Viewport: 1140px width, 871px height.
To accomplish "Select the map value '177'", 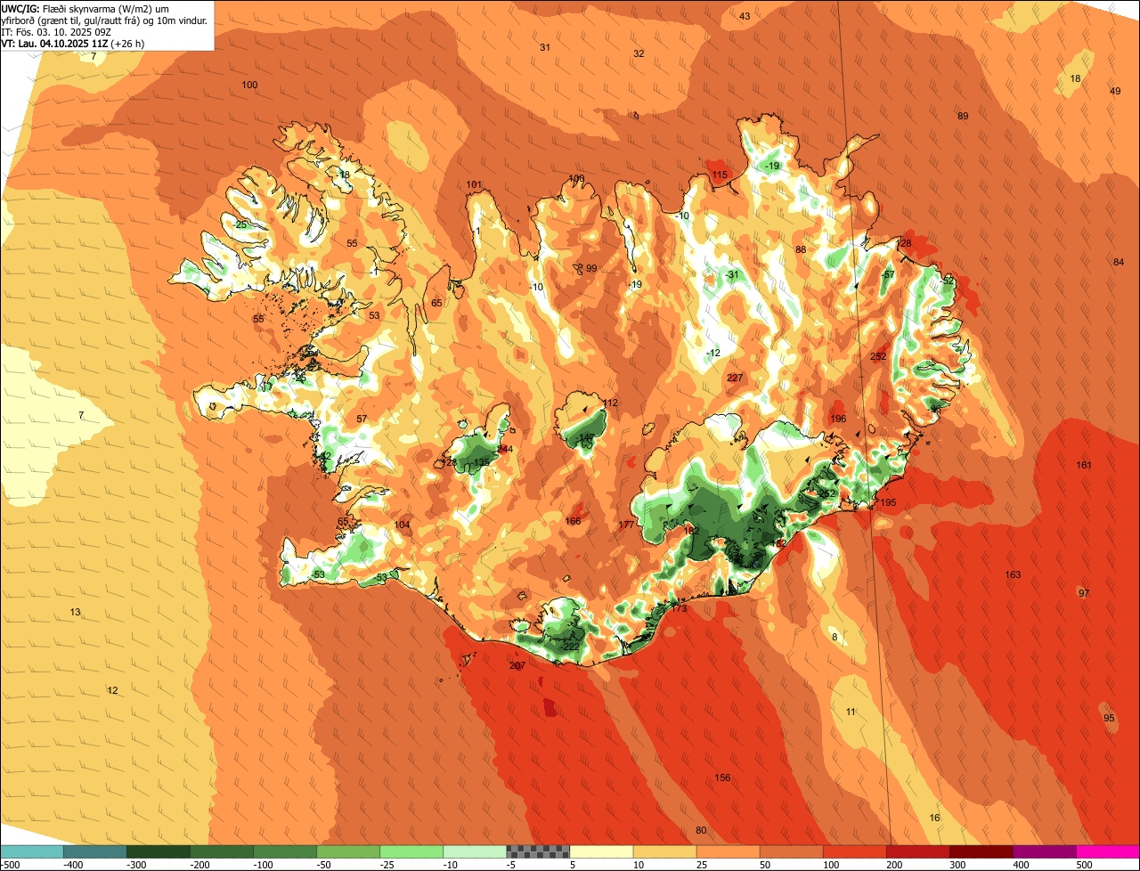I will pos(626,525).
